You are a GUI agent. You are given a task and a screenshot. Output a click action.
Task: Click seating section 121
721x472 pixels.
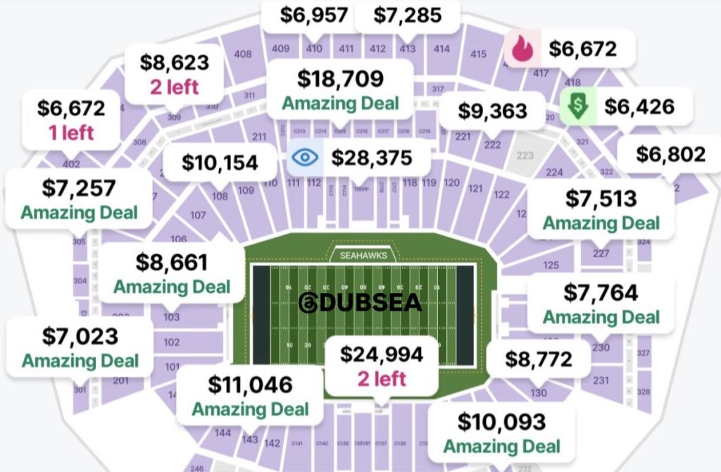476,189
